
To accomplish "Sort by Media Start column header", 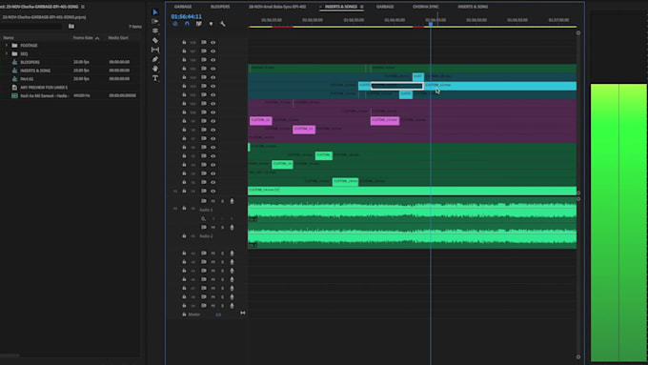I will 118,37.
